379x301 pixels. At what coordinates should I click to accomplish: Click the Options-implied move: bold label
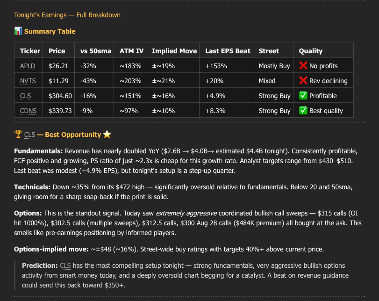point(51,249)
